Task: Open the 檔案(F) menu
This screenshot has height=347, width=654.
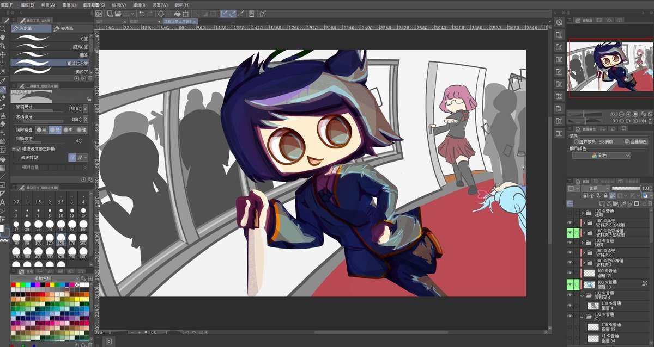Action: tap(7, 5)
